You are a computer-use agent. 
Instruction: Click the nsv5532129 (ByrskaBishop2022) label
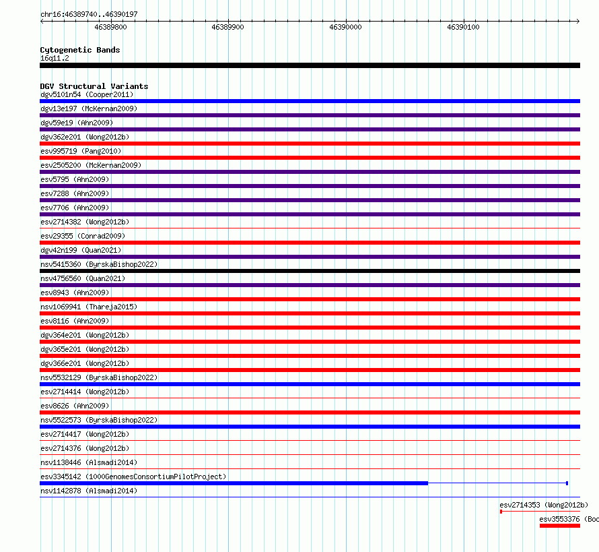(99, 377)
